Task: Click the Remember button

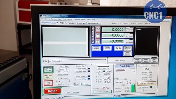Action: click(142, 66)
